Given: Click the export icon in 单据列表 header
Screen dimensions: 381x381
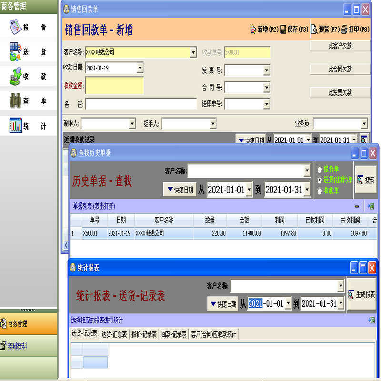Looking at the screenshot, I should point(371,206).
